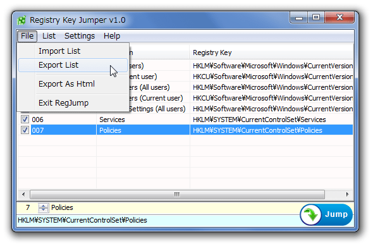Minimize the Registry Key Jumper window
373x246 pixels.
click(299, 18)
